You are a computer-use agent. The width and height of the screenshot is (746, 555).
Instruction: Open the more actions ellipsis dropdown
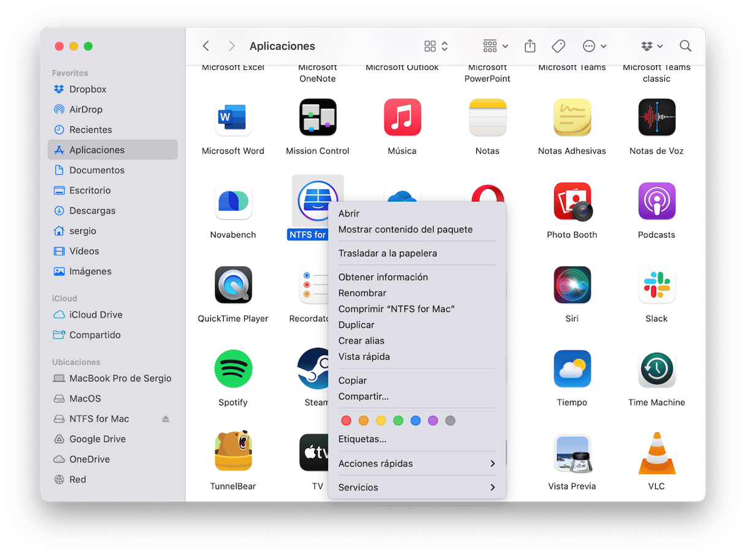click(594, 46)
